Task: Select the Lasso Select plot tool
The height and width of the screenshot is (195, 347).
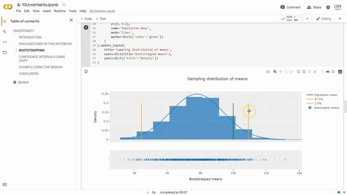Action: click(291, 71)
